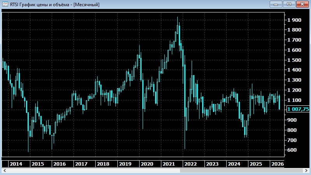Select the 2014 year label
Viewport: 311px width, 175px height.
pos(16,164)
